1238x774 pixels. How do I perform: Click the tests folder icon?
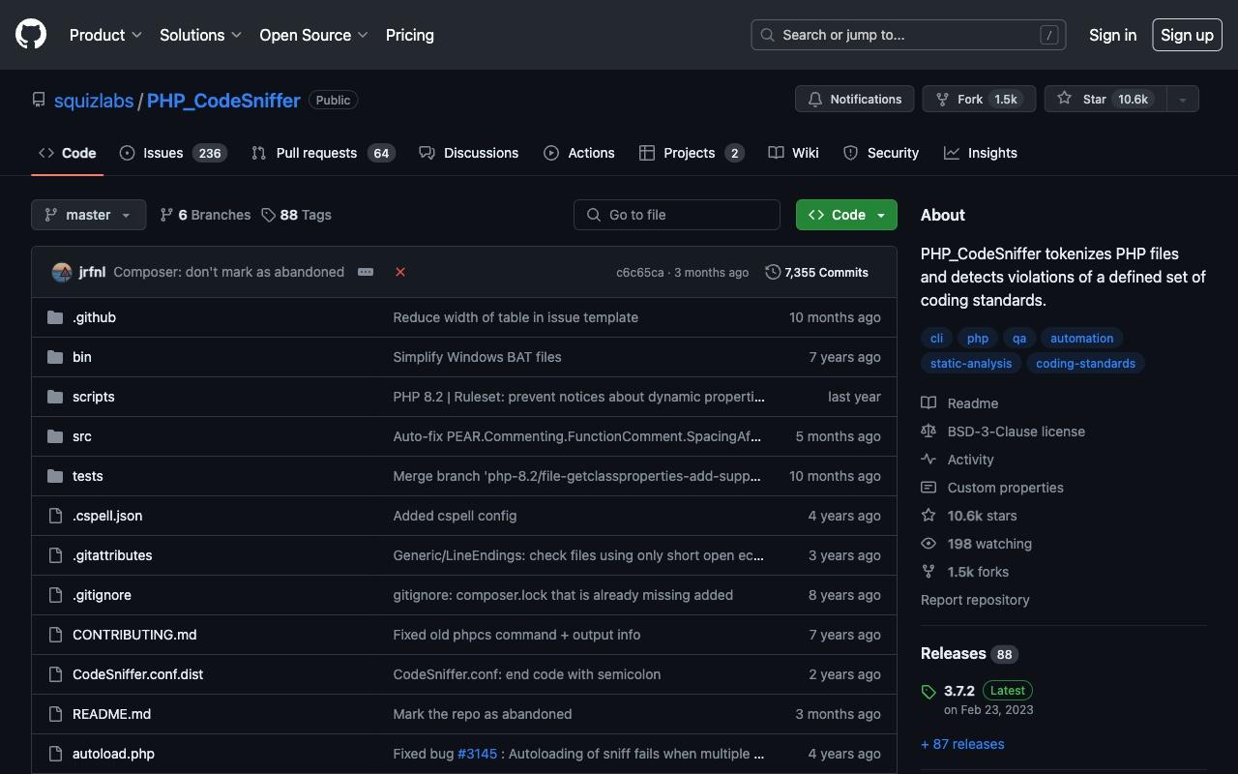point(55,476)
